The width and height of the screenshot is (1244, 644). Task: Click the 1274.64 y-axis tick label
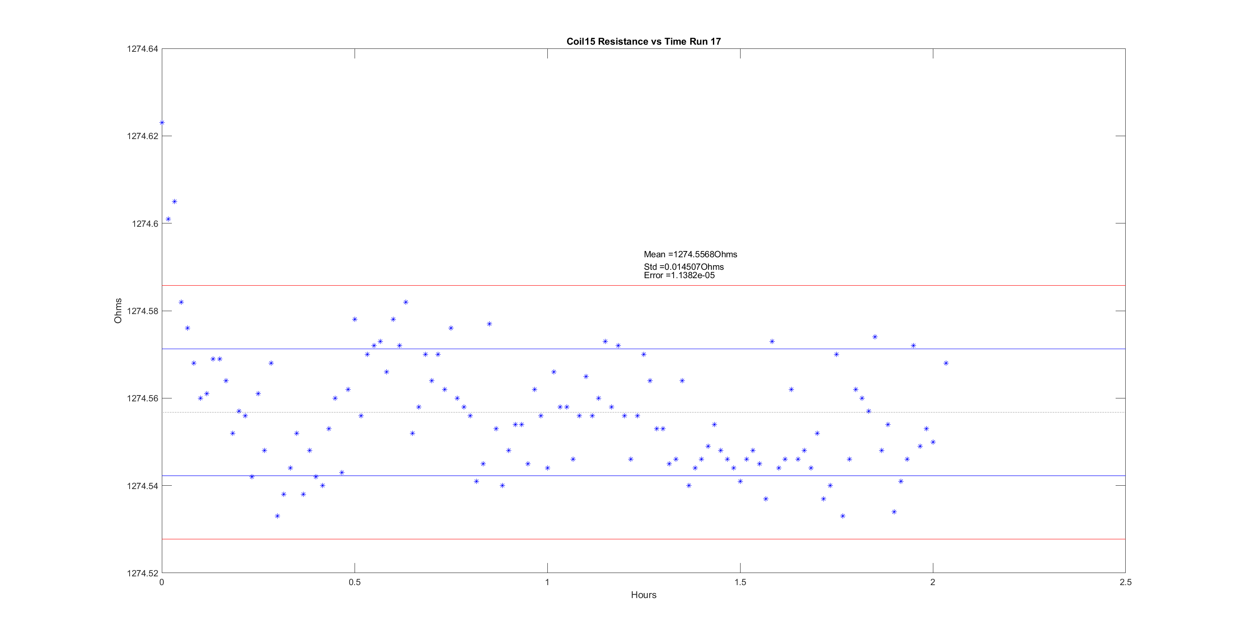pyautogui.click(x=143, y=49)
